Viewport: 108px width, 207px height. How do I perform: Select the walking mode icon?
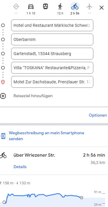[x=60, y=6]
